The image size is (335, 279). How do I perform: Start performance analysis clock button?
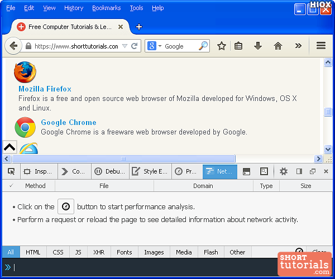click(66, 206)
